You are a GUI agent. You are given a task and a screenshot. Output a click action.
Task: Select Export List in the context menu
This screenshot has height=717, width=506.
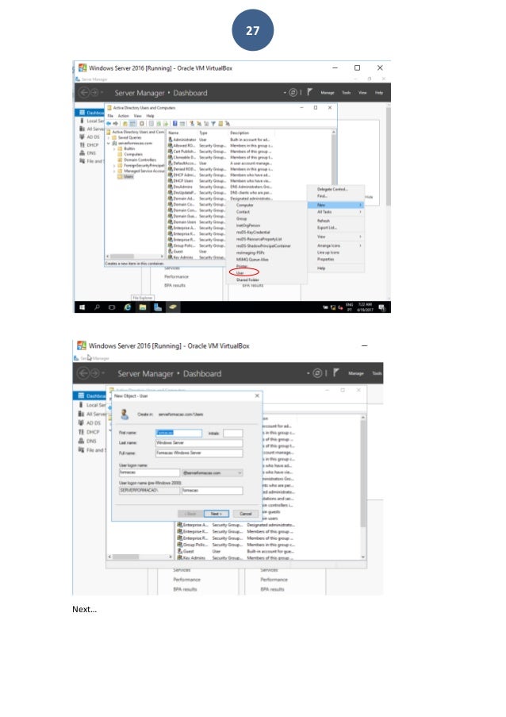327,228
